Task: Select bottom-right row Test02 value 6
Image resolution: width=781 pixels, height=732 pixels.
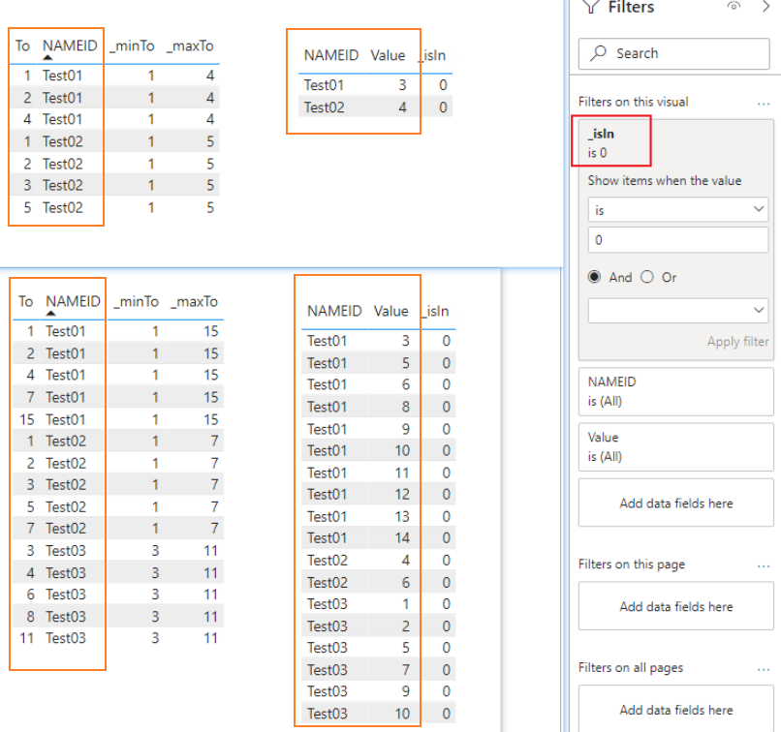Action: coord(379,582)
